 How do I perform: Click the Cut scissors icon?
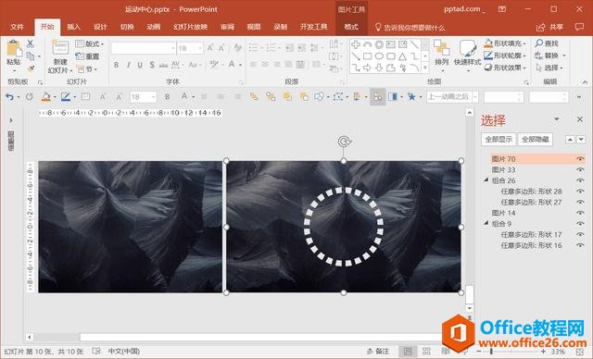(31, 43)
